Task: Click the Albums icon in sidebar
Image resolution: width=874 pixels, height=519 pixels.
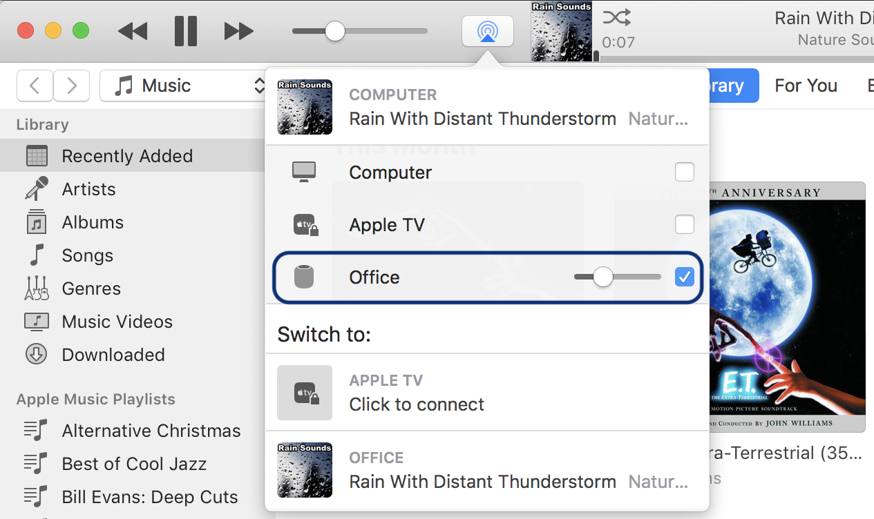Action: point(37,222)
